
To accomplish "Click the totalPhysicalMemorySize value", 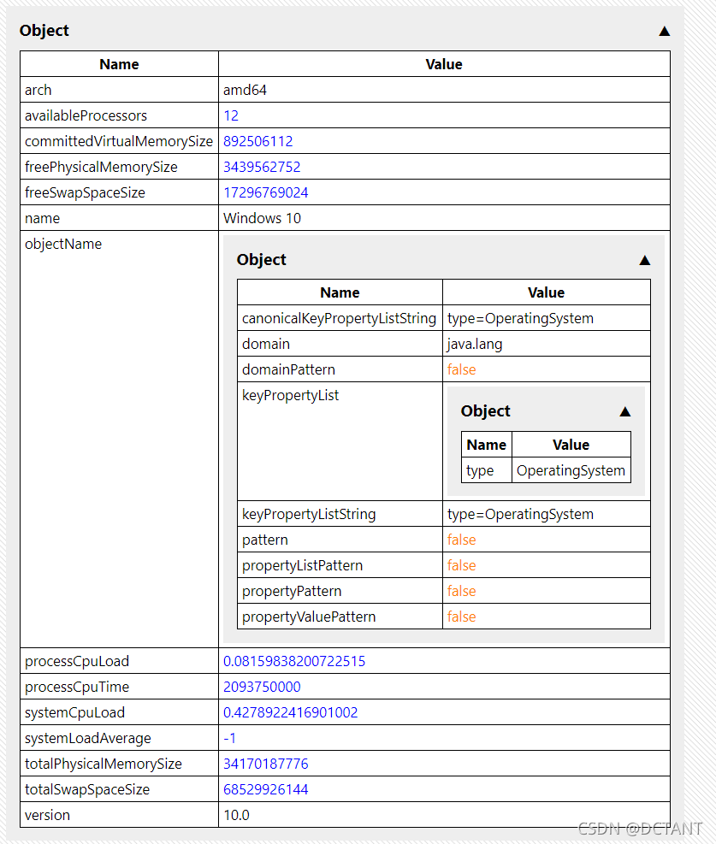I will coord(264,764).
